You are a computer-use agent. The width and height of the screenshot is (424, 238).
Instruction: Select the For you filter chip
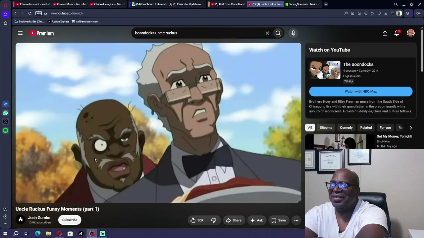(385, 128)
